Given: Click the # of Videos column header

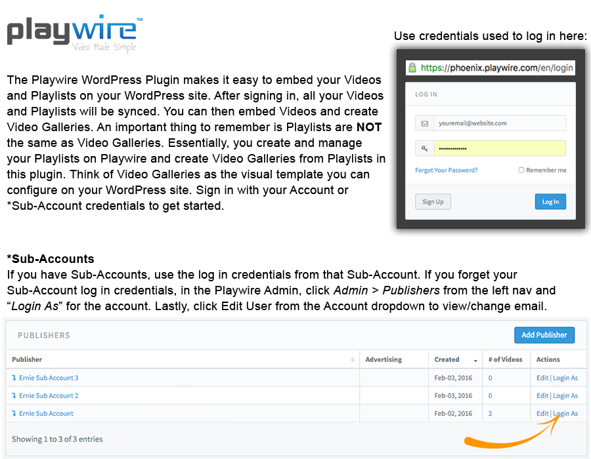Looking at the screenshot, I should [505, 359].
